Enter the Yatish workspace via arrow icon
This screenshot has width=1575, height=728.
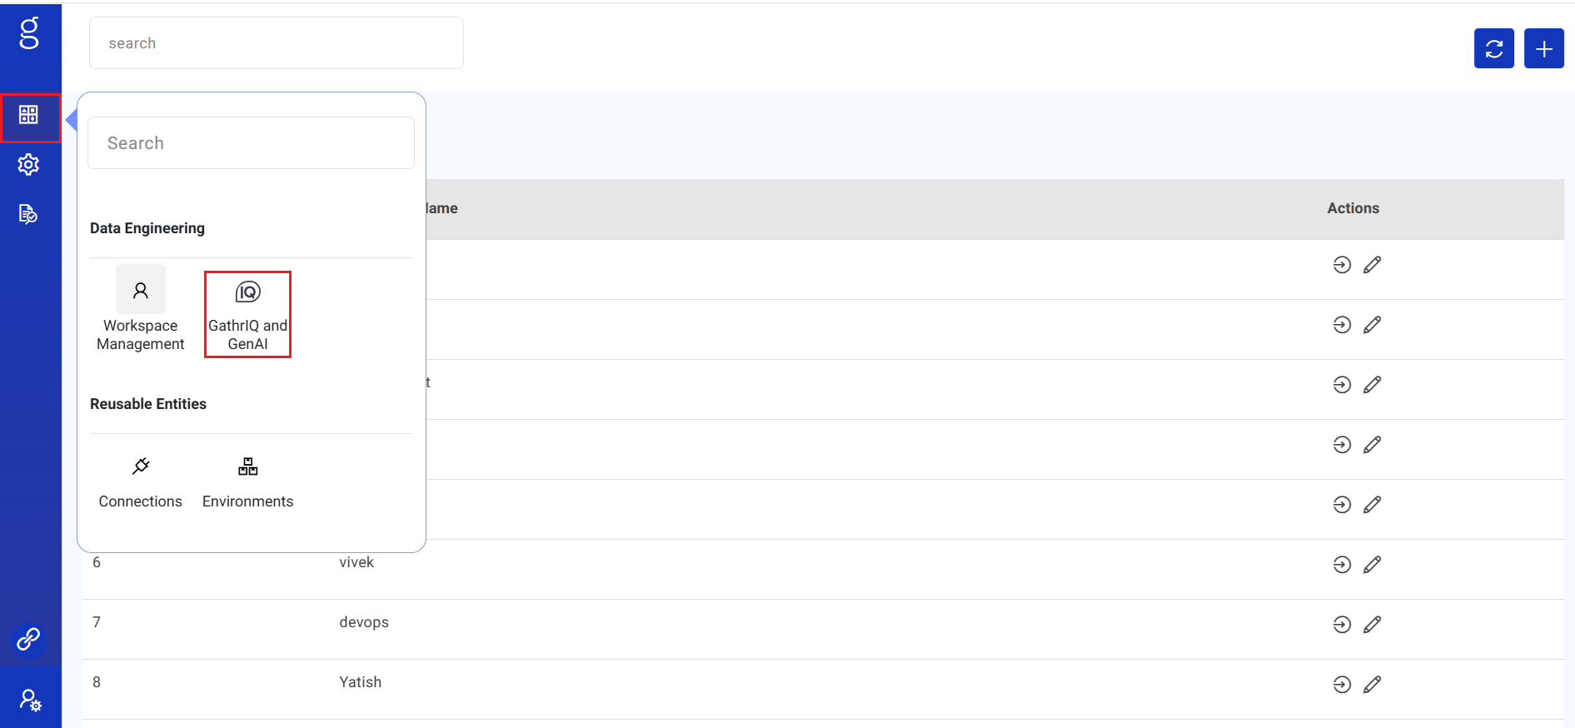(x=1342, y=685)
